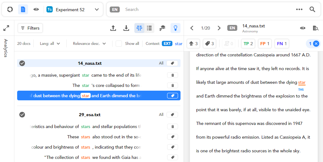Click the upload documents icon
The height and width of the screenshot is (162, 323).
click(113, 28)
